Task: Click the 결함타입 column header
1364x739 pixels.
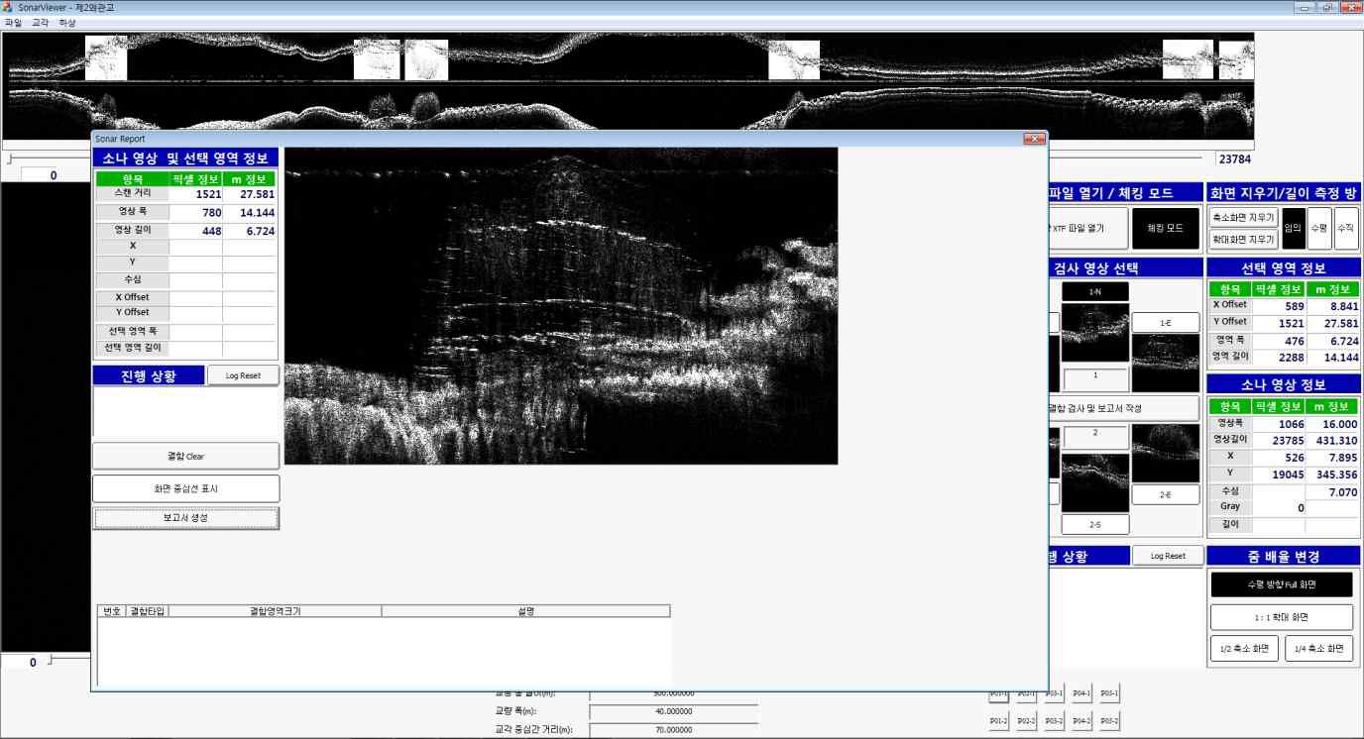Action: pyautogui.click(x=148, y=611)
